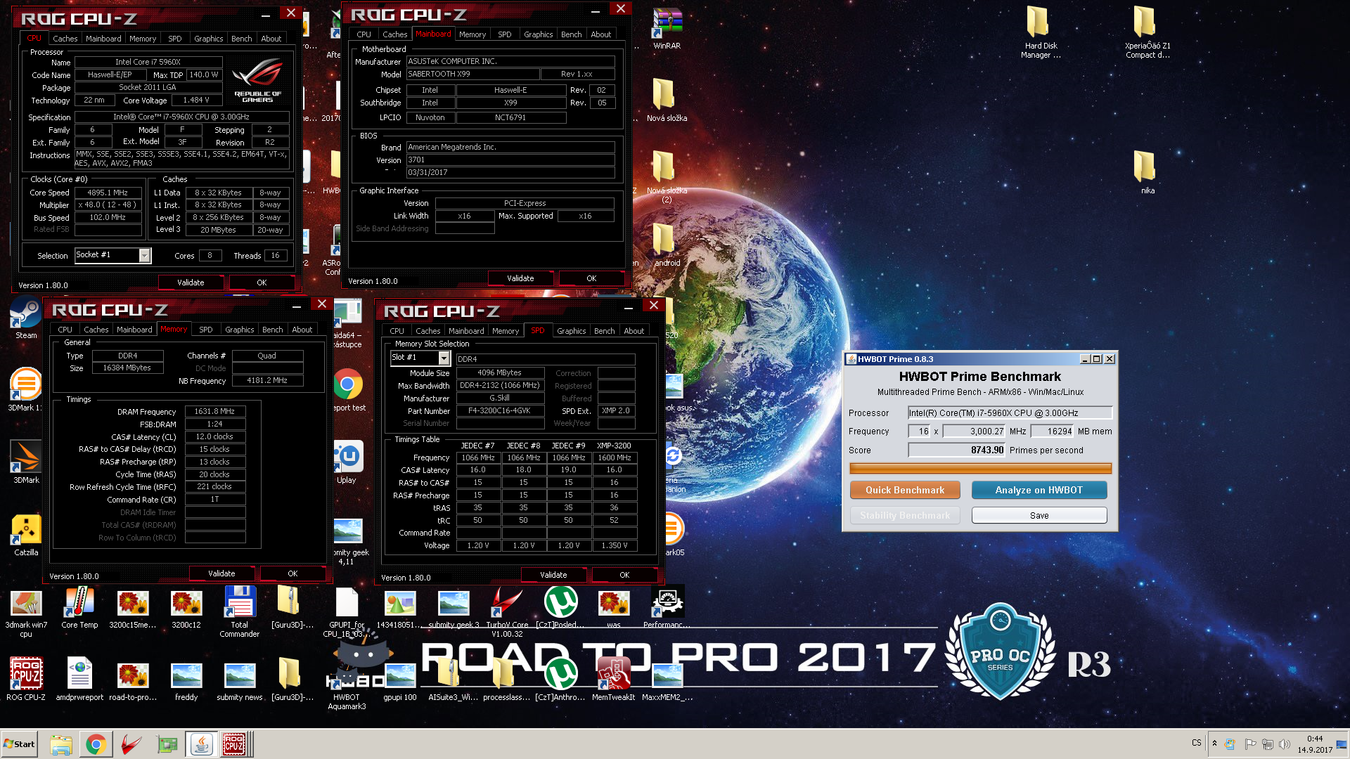This screenshot has width=1350, height=759.
Task: Expand the Socket #1 selection dropdown
Action: tap(144, 256)
